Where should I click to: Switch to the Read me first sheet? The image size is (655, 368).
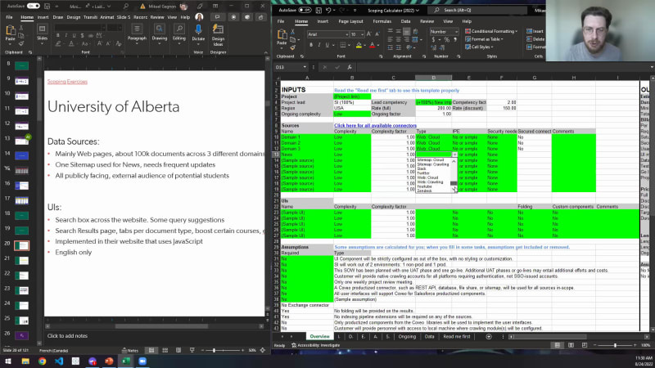click(x=457, y=336)
